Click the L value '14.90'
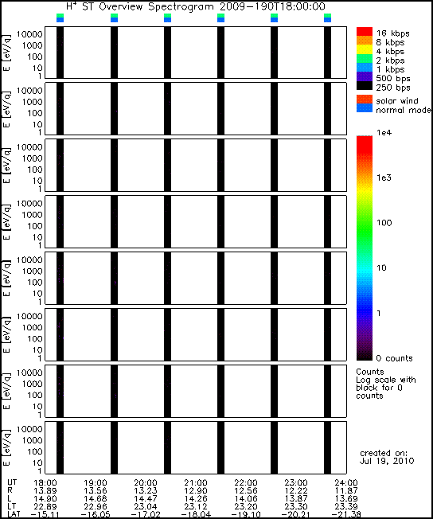Viewport: 433px width, 519px height. 45,499
